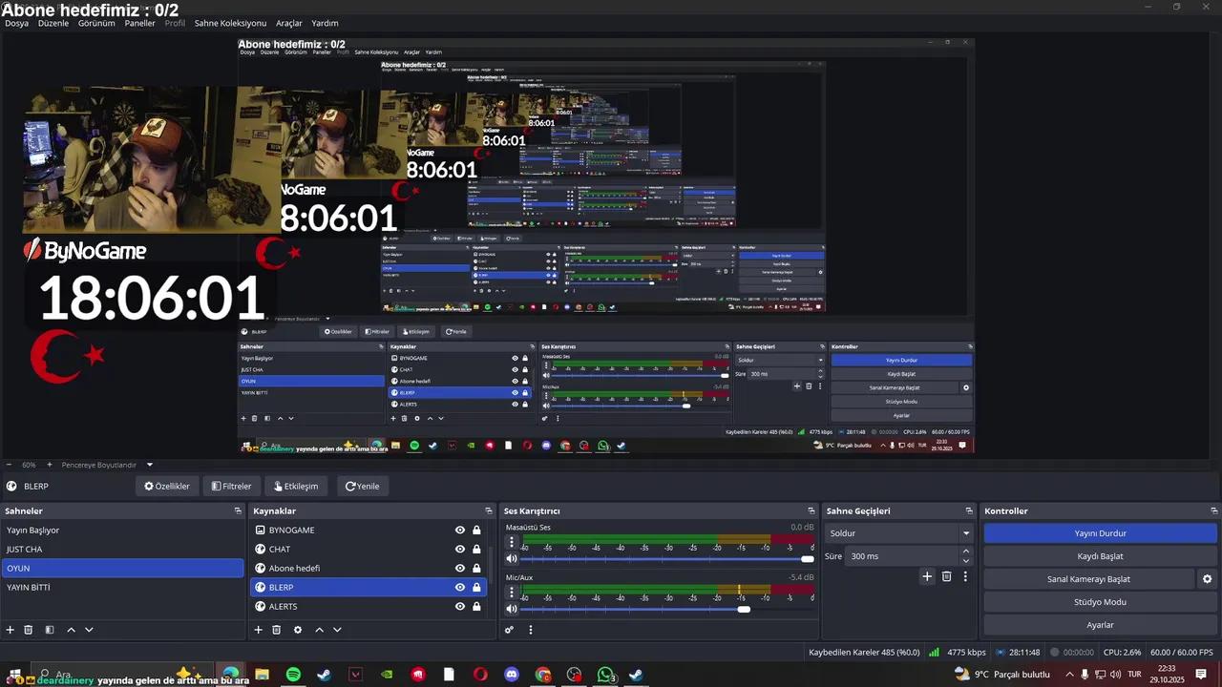
Task: Click the Etkileşim button
Action: pos(297,486)
